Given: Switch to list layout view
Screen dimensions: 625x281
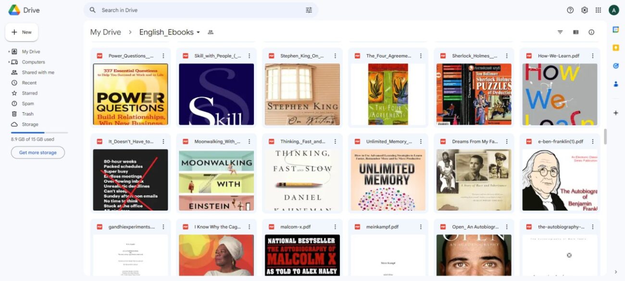Looking at the screenshot, I should click(576, 32).
